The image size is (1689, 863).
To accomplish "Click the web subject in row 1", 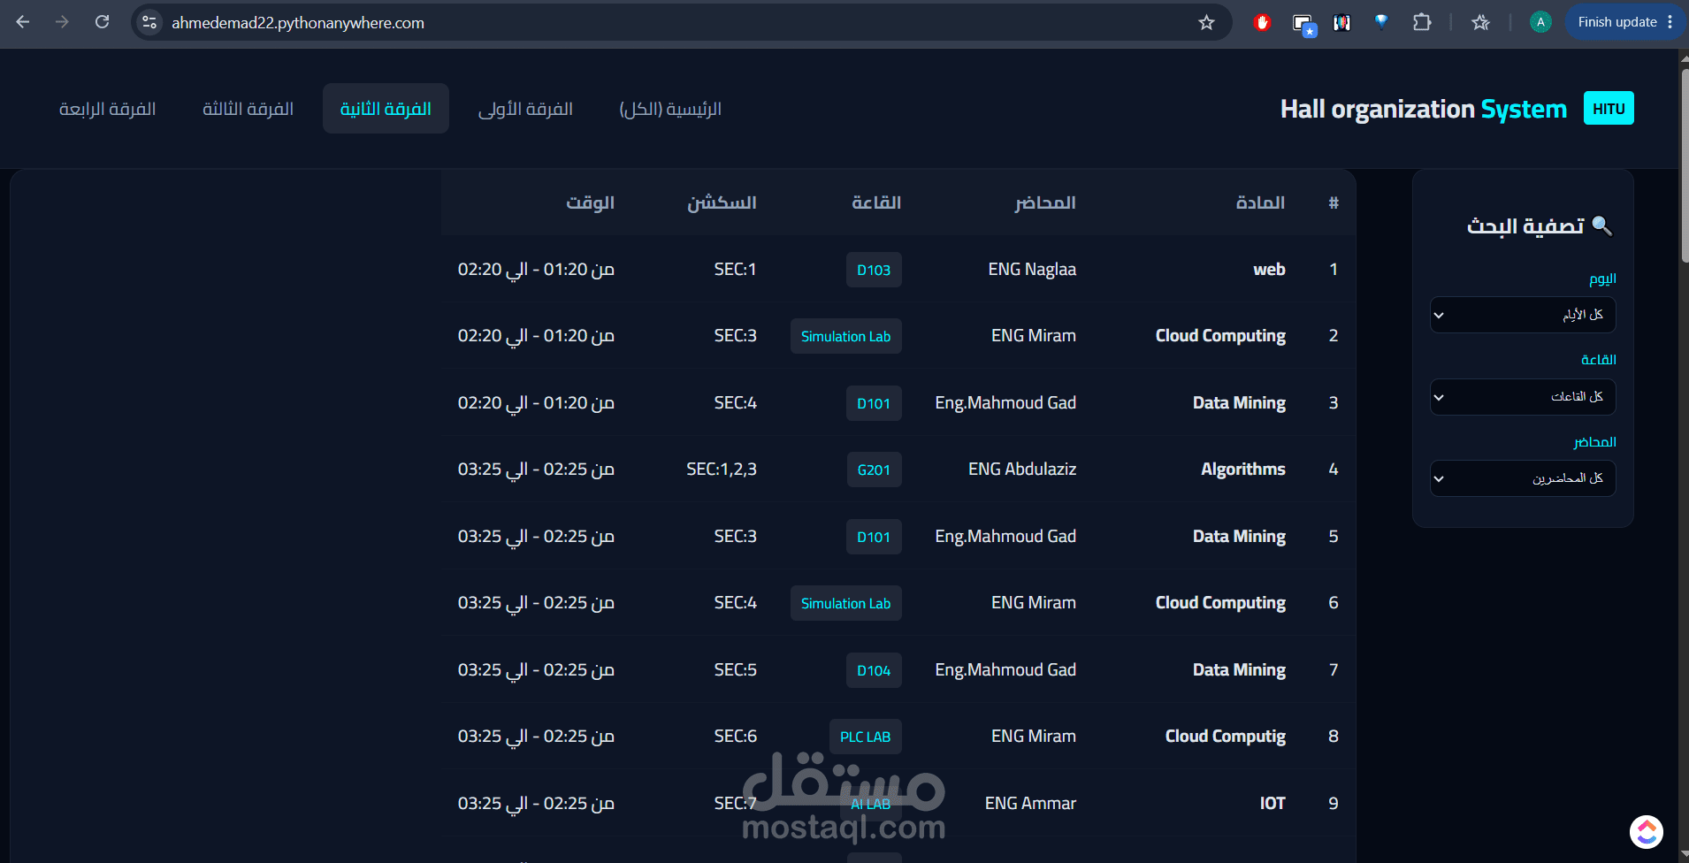I will point(1269,269).
